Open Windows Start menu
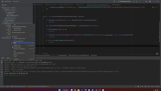161x91 pixels. point(59,90)
